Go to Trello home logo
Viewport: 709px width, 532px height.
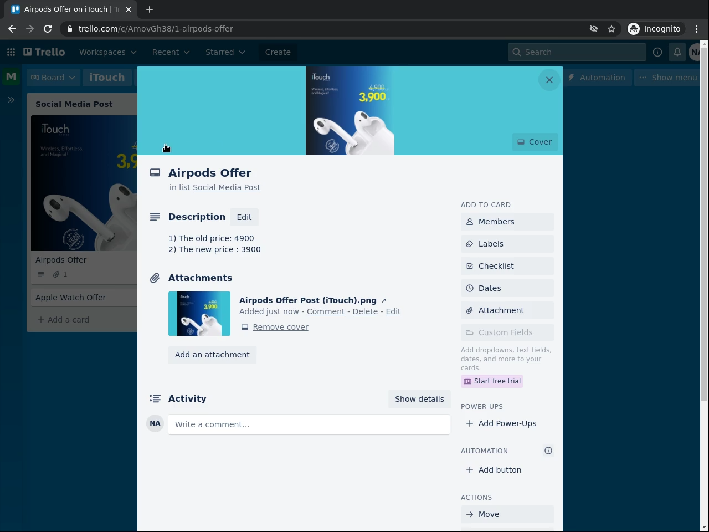pos(44,52)
